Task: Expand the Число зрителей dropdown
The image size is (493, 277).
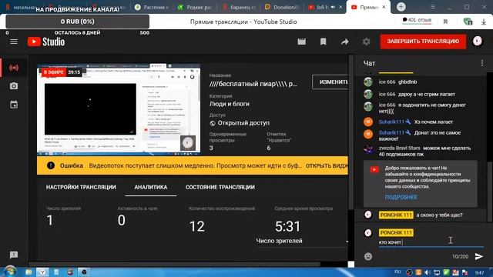Action: pos(302,241)
